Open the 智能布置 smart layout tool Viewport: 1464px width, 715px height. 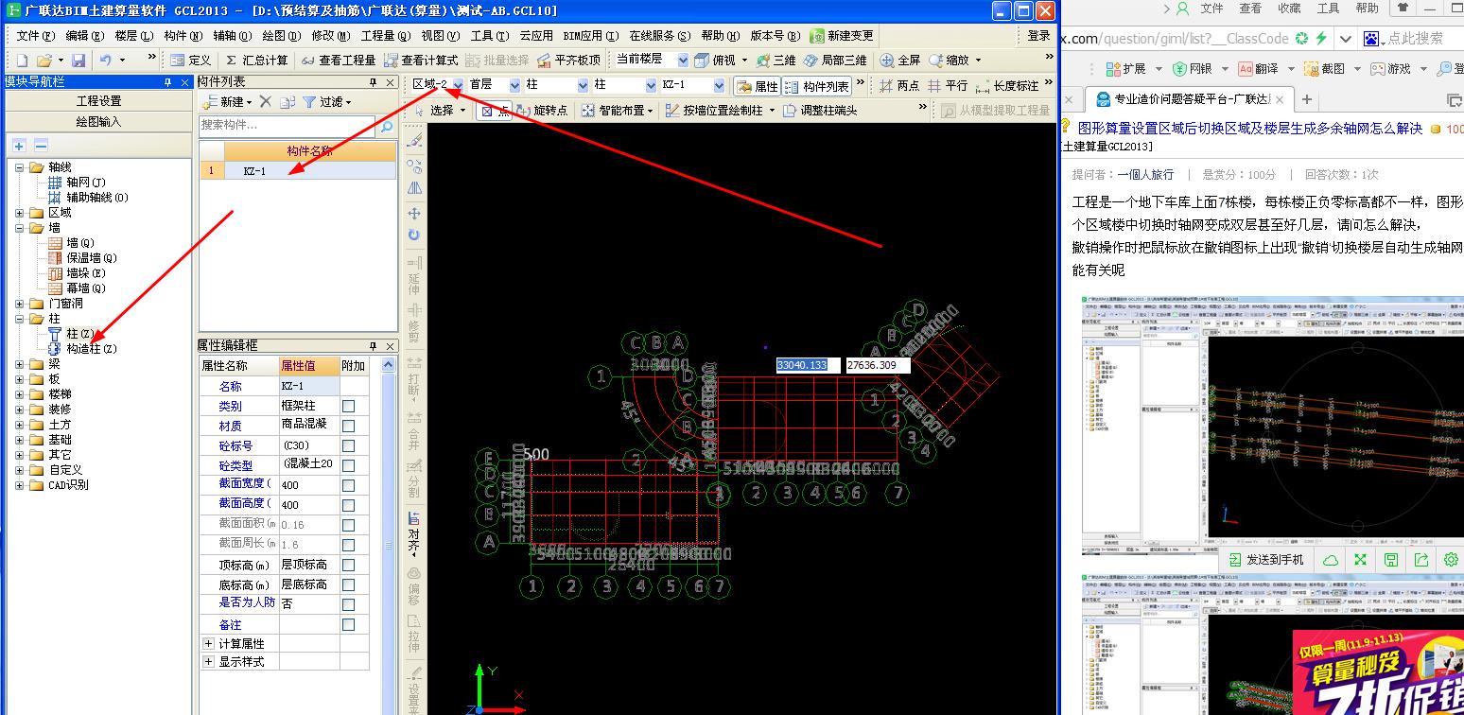pyautogui.click(x=618, y=111)
